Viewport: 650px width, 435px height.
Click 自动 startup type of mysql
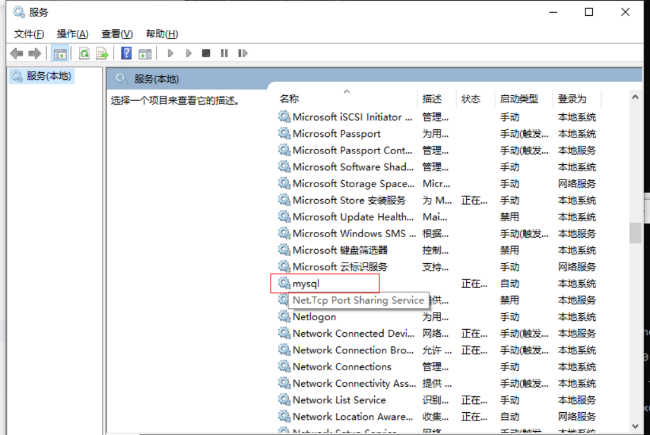click(510, 283)
